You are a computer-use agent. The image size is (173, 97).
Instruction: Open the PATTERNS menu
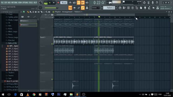coord(14,2)
